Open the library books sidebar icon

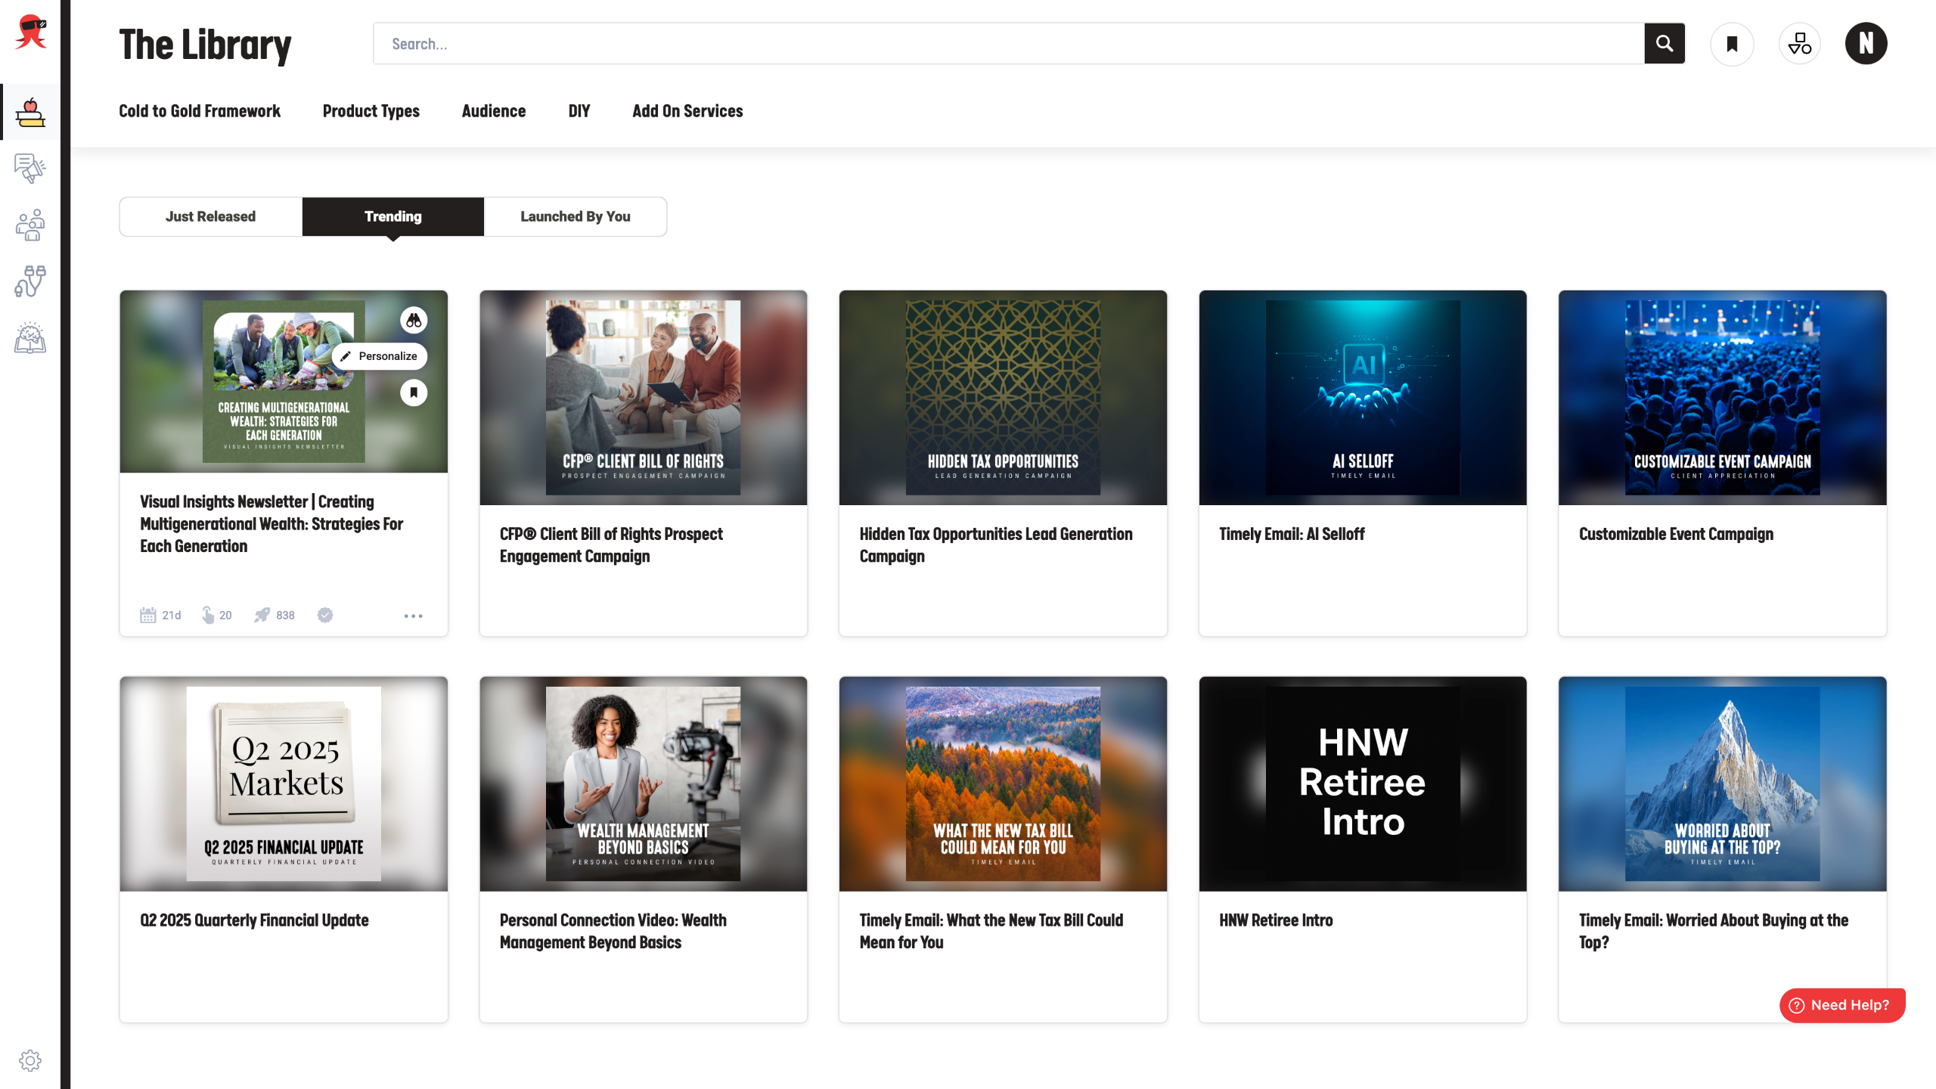coord(30,112)
